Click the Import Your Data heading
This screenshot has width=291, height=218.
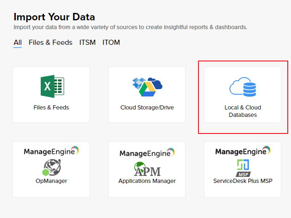click(54, 17)
